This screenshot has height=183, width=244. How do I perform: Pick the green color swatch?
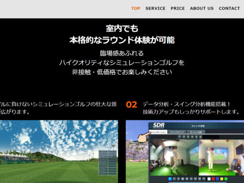click(226, 179)
